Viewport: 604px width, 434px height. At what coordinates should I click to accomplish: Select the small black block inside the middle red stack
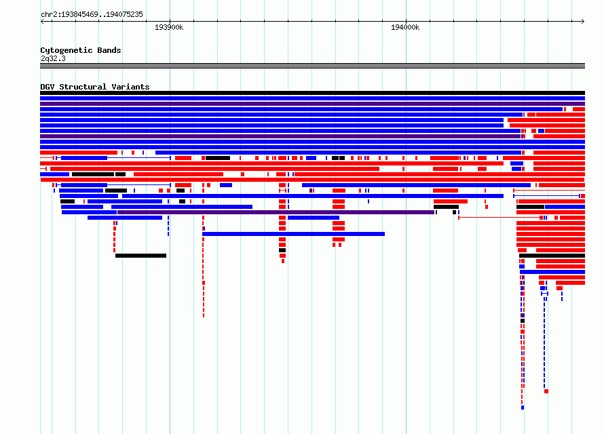(282, 250)
